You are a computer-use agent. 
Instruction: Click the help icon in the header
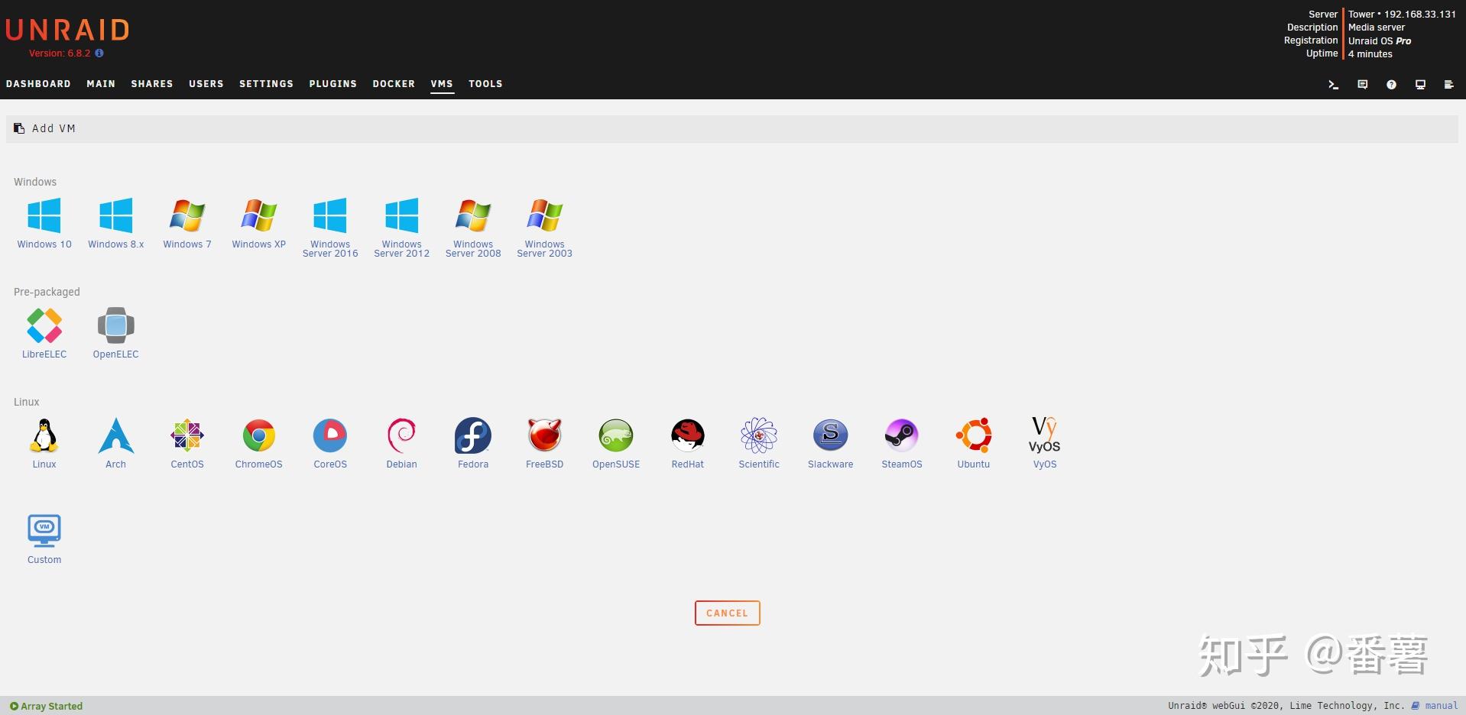[1391, 84]
